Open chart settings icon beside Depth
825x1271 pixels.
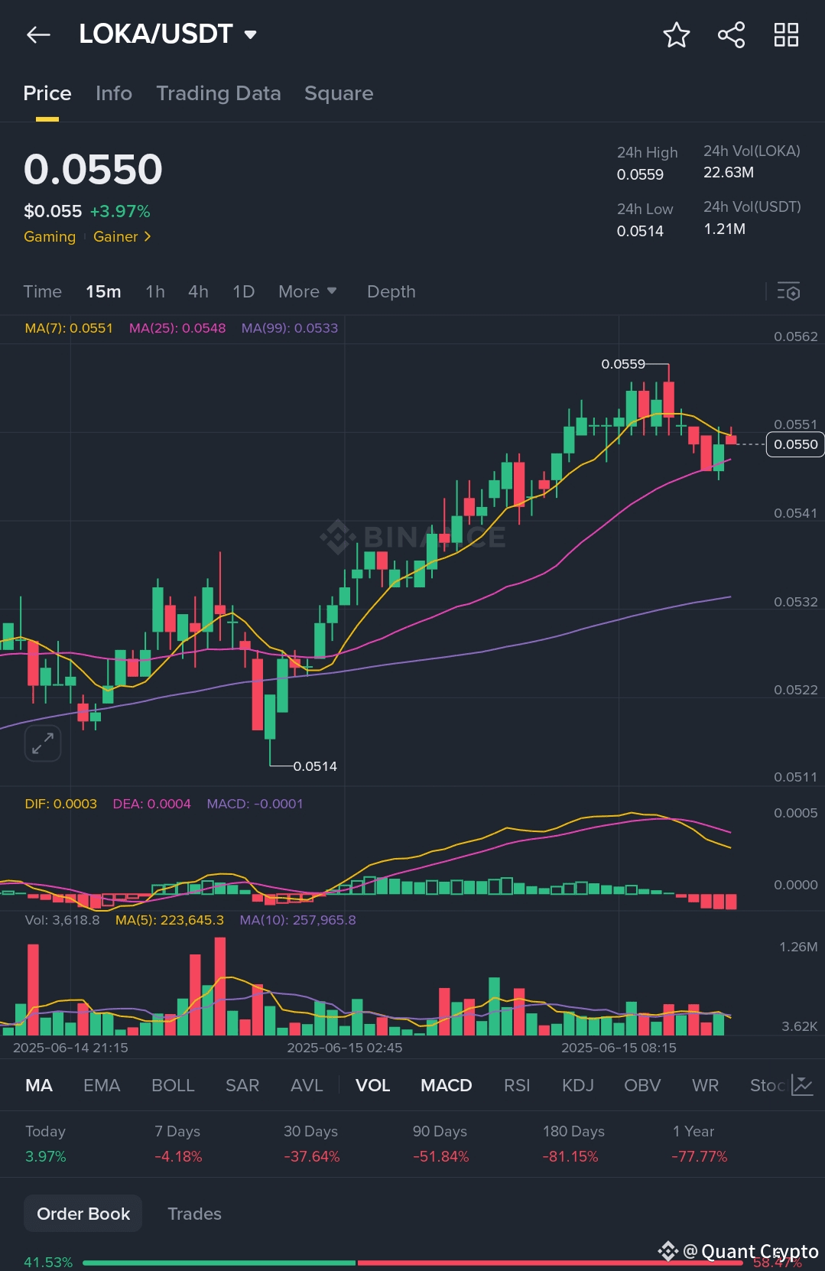click(x=788, y=291)
